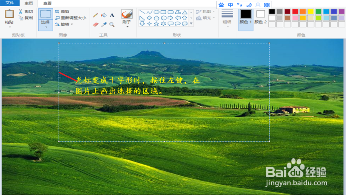This screenshot has width=346, height=195.
Task: Choose the straight Line shape
Action: click(142, 12)
